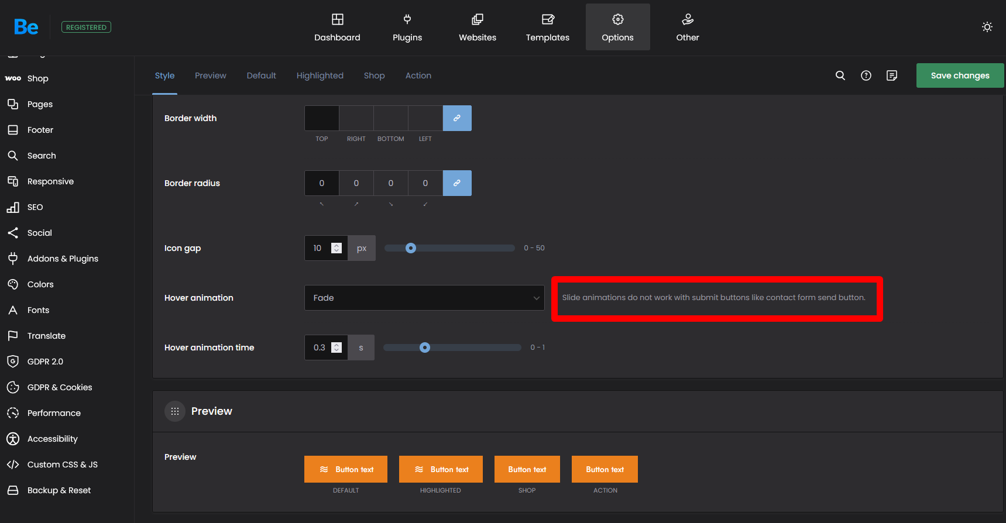
Task: Click the Icon gap slider handle
Action: point(411,248)
